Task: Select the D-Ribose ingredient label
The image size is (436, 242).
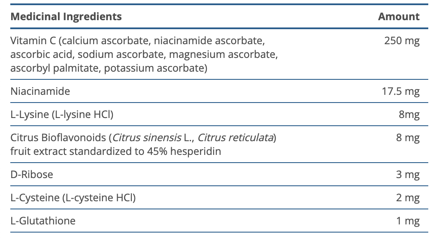Action: click(x=32, y=175)
